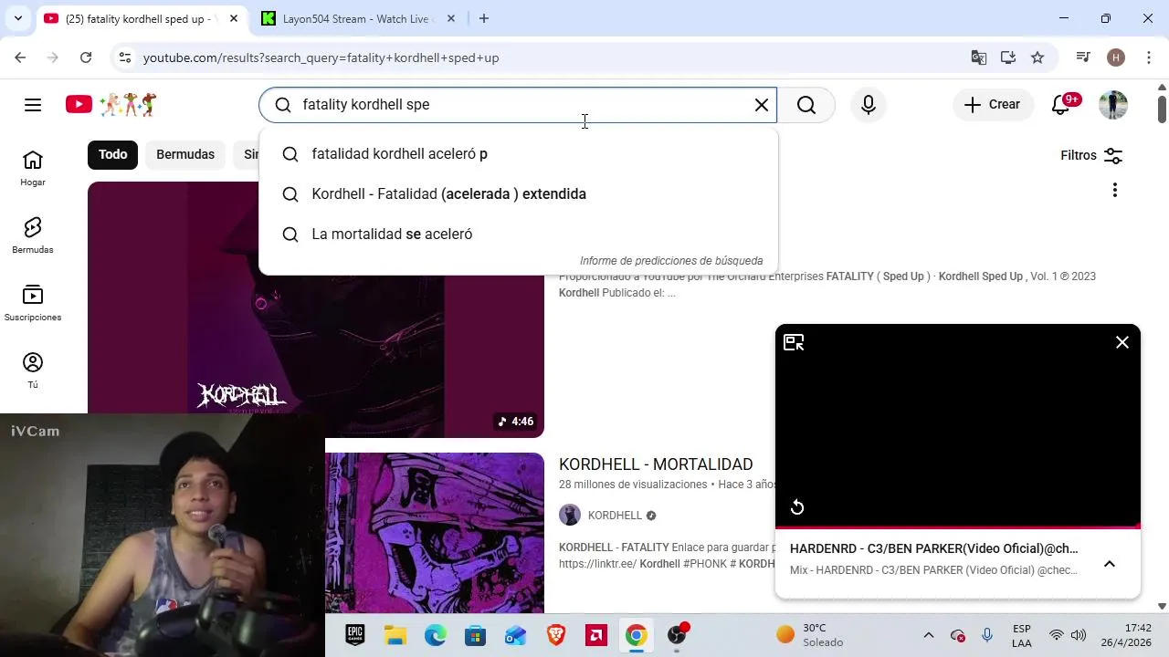Close the miniplayer

(1122, 342)
